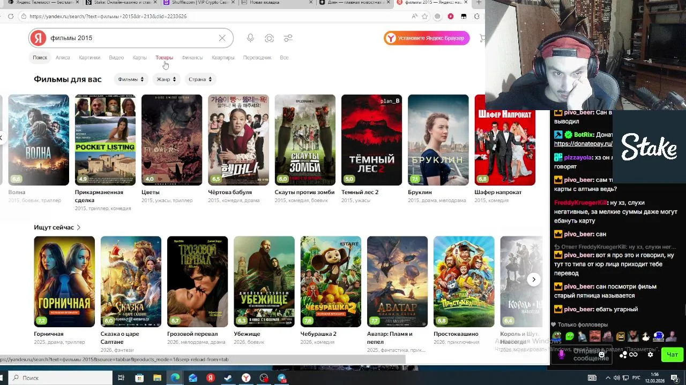Viewport: 686px width, 385px height.
Task: Select the Поиск search category
Action: click(40, 57)
